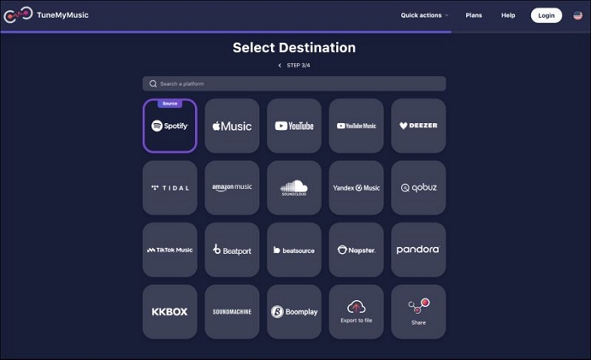The image size is (591, 360).
Task: Pick the SoundCloud tile
Action: [294, 188]
